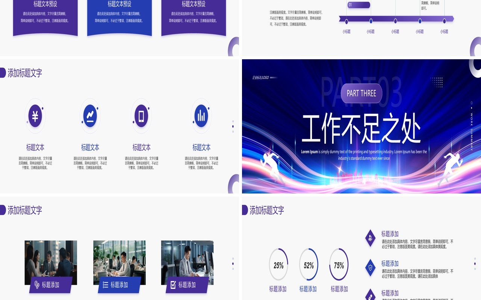Click 标题添加 banner text on the man-at-computer photo
Viewport: 481px width, 300px height.
pos(187,285)
